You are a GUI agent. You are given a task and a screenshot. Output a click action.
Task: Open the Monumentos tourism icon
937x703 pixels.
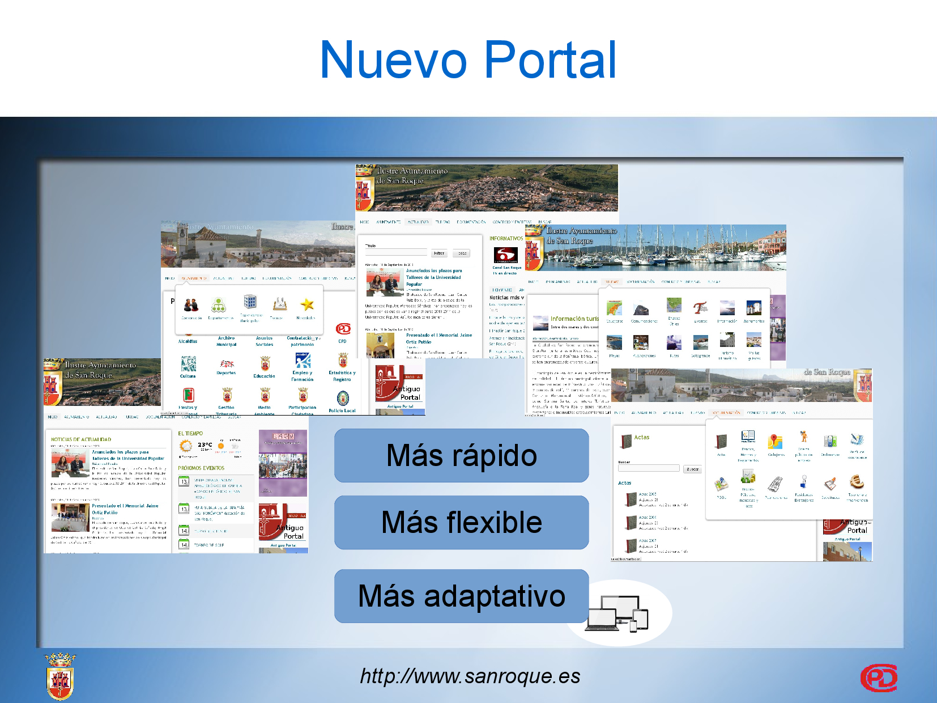(x=754, y=308)
